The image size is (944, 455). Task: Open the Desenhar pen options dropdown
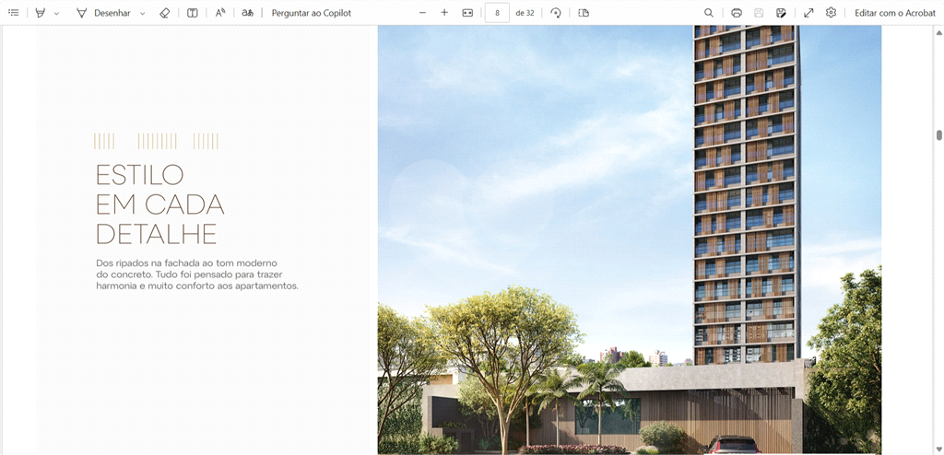click(x=143, y=14)
